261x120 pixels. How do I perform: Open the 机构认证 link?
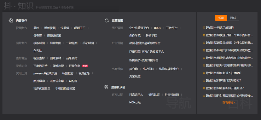tap(154, 95)
